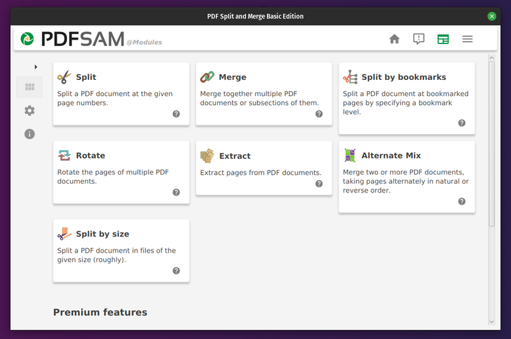Open help for the Extract module
Viewport: 511px width, 339px height.
319,184
